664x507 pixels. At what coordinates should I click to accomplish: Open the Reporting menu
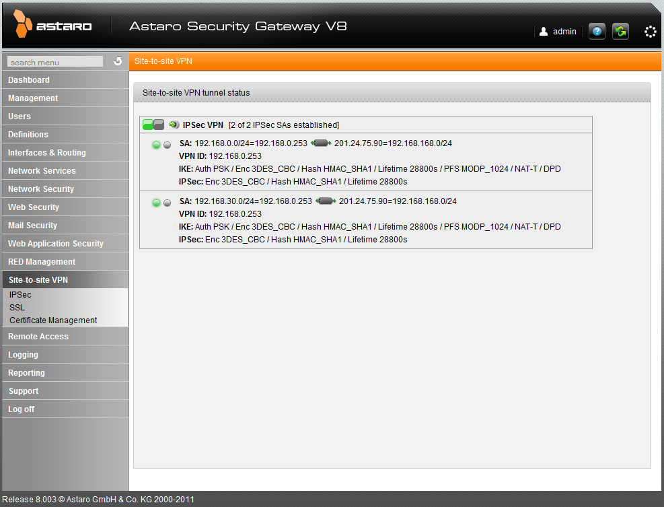point(66,373)
